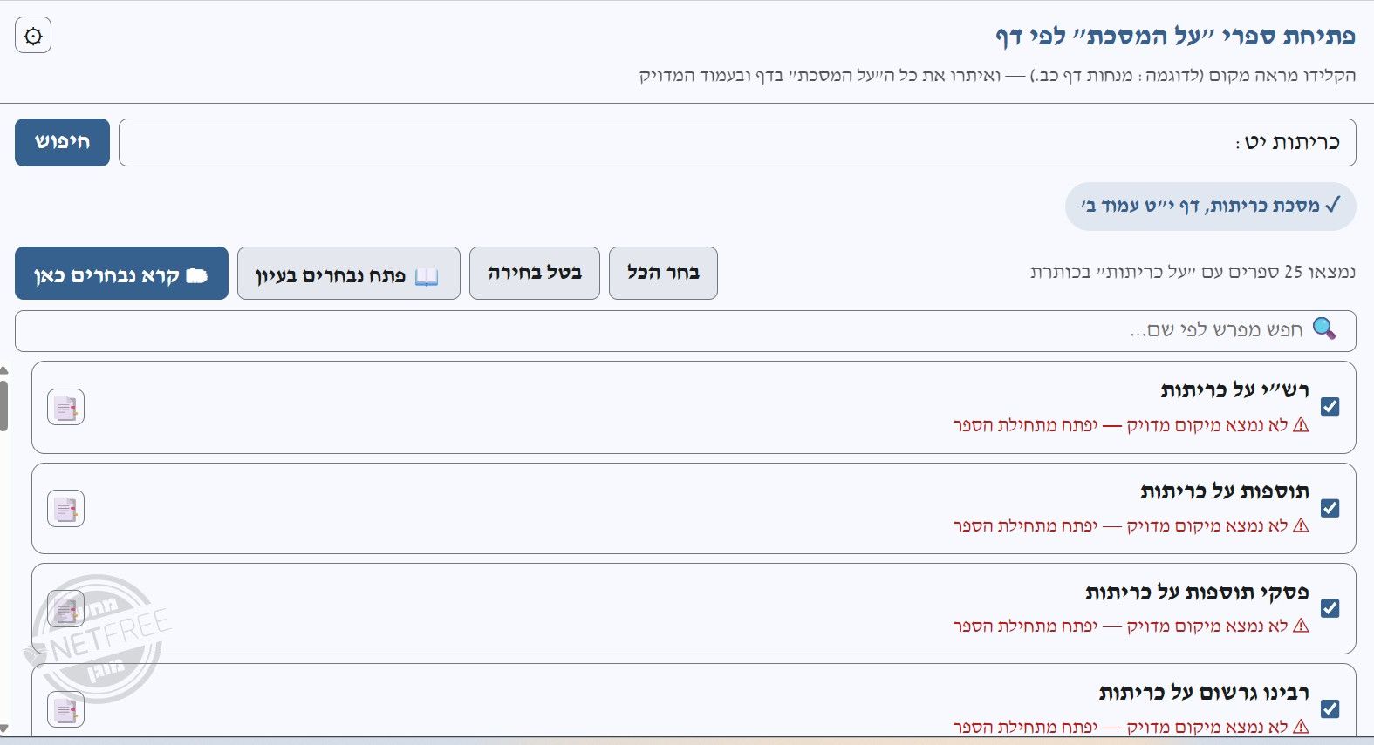This screenshot has width=1374, height=745.
Task: Uncheck the רש"י על כריתות checkbox
Action: tap(1330, 407)
